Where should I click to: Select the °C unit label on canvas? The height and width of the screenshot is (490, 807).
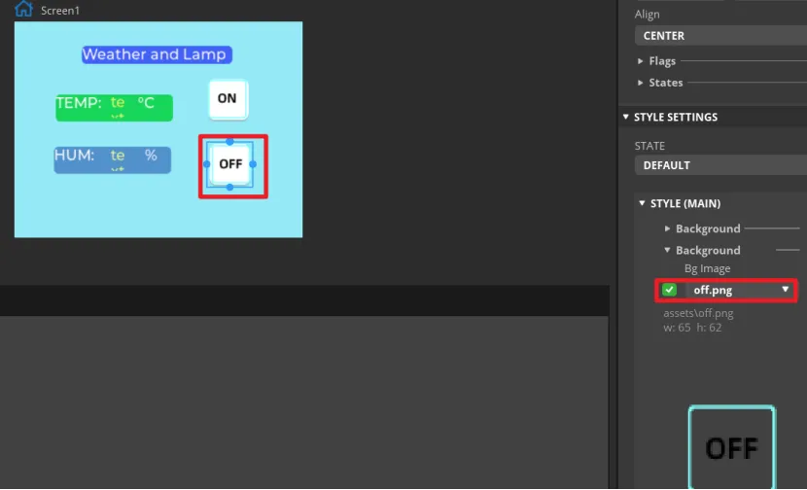point(146,102)
